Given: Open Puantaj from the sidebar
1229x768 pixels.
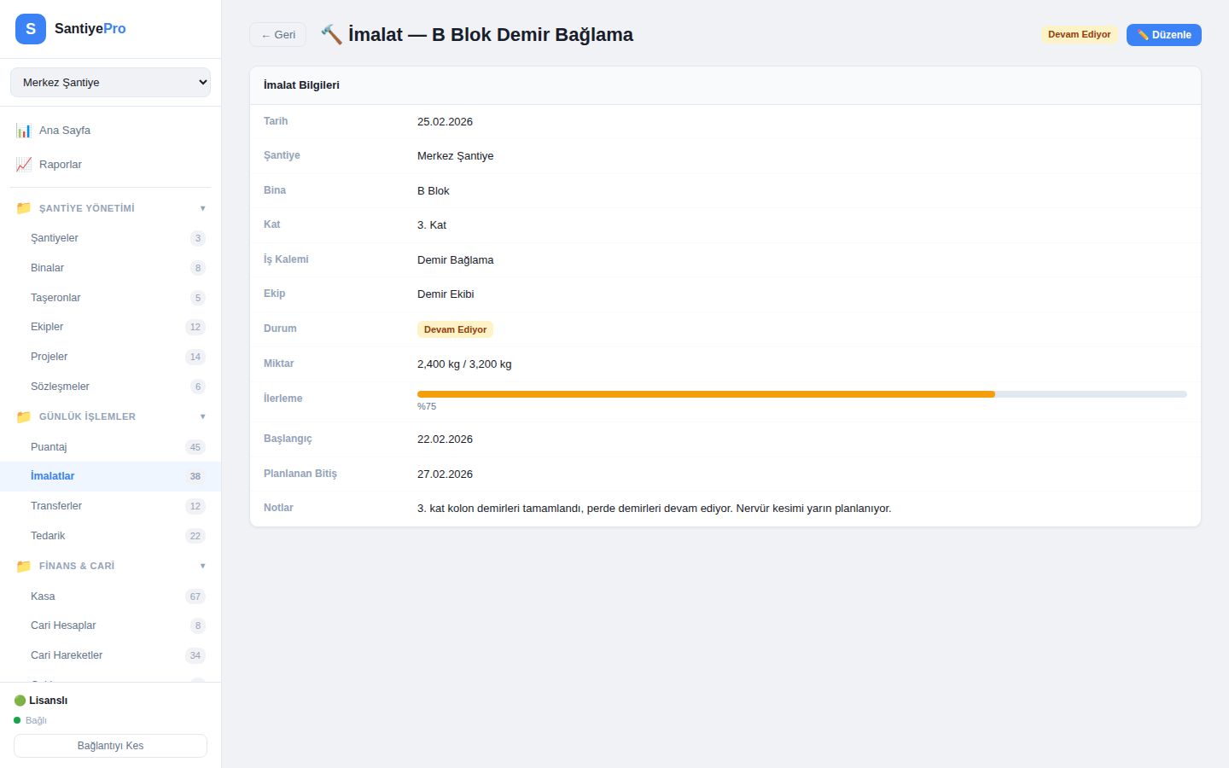Looking at the screenshot, I should tap(49, 447).
